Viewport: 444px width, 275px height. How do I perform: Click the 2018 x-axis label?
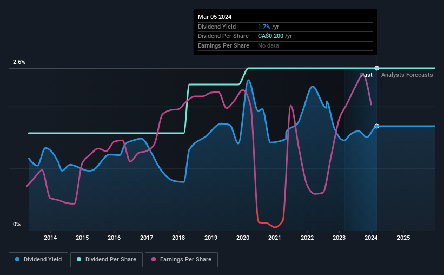pyautogui.click(x=178, y=238)
